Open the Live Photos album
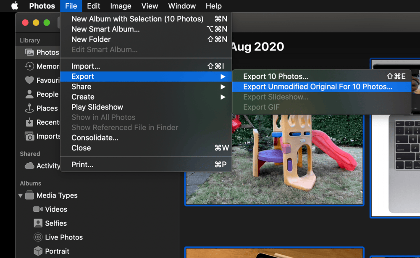 [39, 237]
